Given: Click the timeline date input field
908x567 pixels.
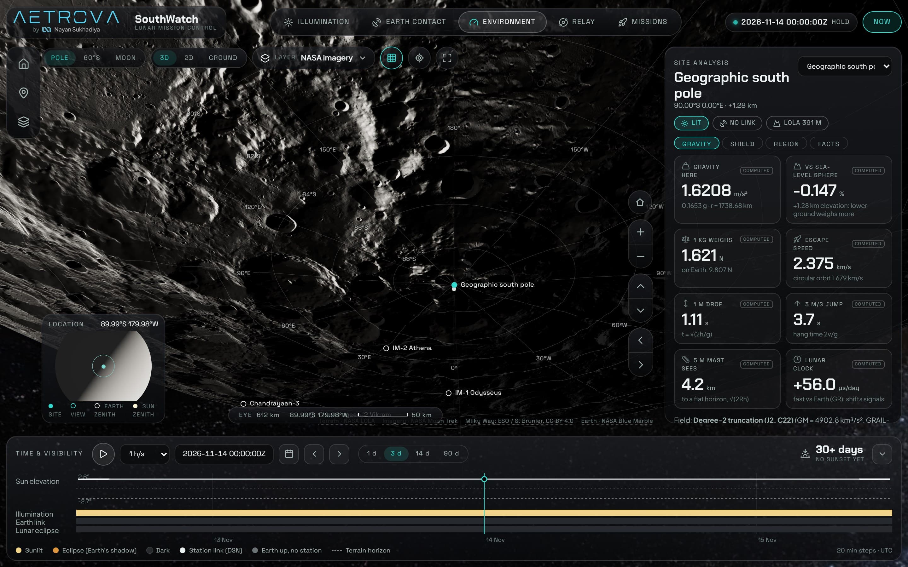Looking at the screenshot, I should pos(224,454).
